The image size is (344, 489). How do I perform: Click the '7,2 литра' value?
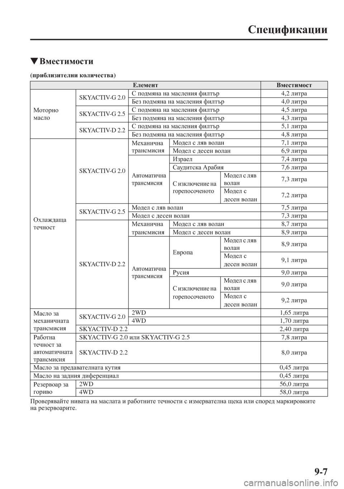click(x=294, y=196)
